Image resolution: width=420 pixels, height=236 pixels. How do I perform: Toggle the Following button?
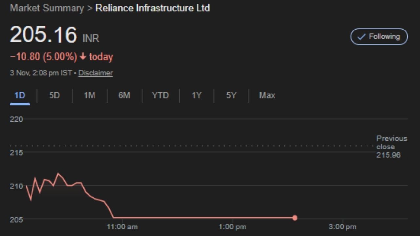[x=379, y=36]
